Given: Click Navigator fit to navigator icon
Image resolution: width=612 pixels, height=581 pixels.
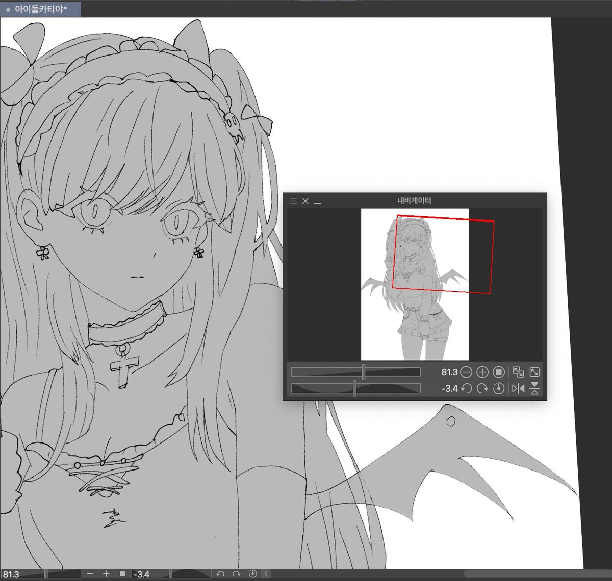Looking at the screenshot, I should (534, 372).
